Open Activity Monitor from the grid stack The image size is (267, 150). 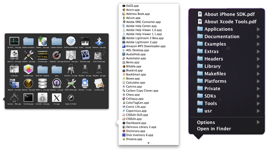[x=14, y=41]
